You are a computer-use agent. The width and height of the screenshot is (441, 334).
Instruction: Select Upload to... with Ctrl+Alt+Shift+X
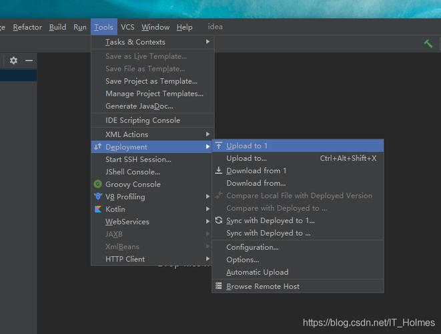pos(298,158)
